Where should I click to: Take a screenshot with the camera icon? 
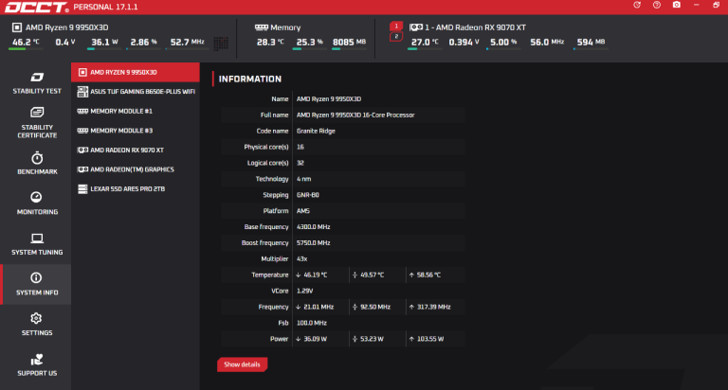pyautogui.click(x=677, y=5)
